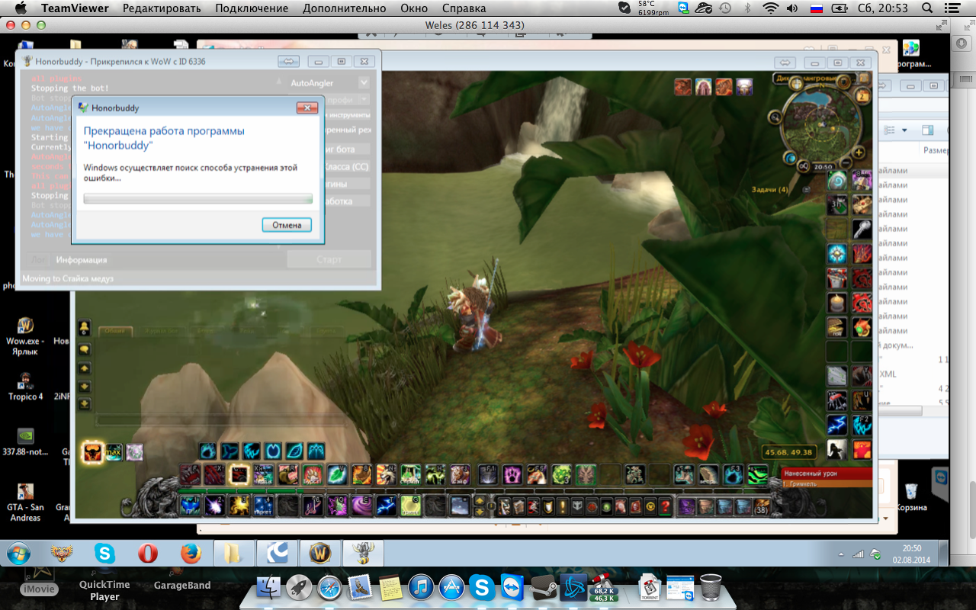The height and width of the screenshot is (610, 976).
Task: Click the Windows tray clock showing 20:50
Action: point(912,553)
